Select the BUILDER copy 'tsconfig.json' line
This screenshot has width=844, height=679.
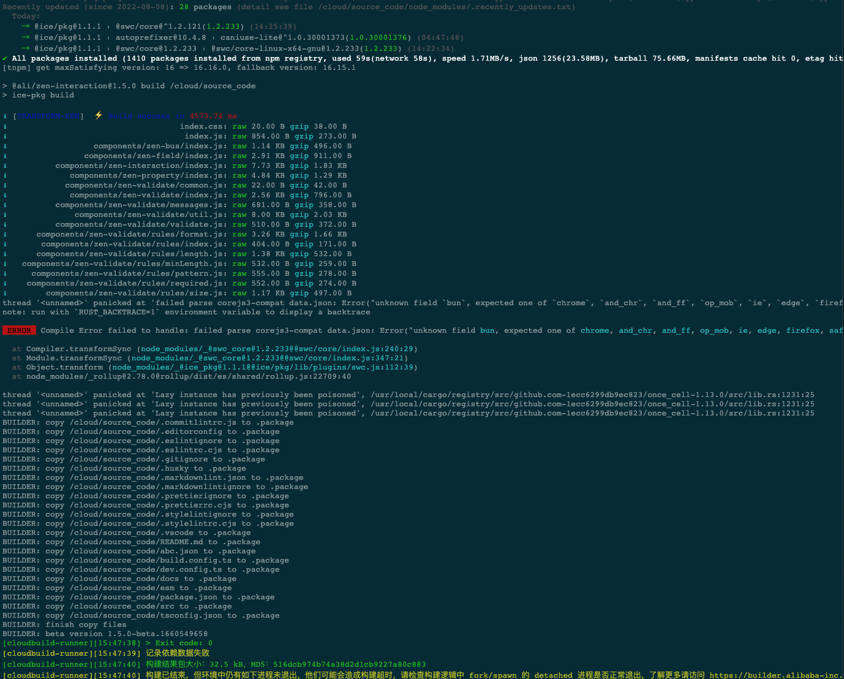point(141,615)
